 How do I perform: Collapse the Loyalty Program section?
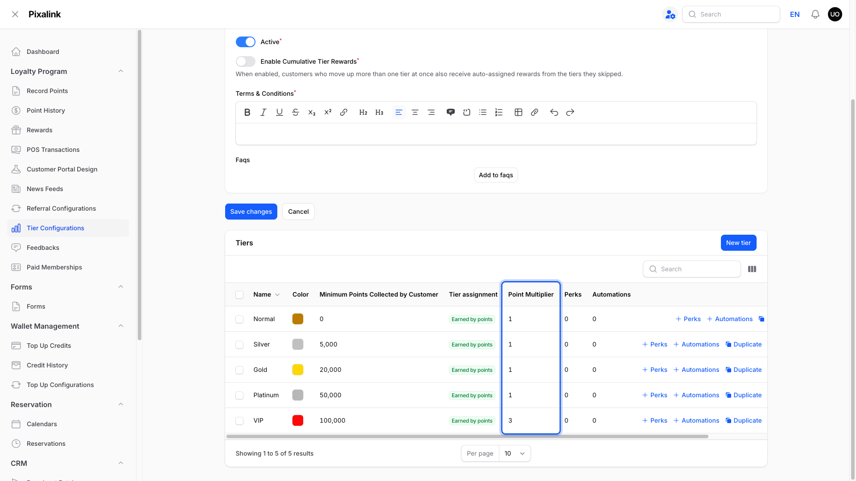point(121,71)
